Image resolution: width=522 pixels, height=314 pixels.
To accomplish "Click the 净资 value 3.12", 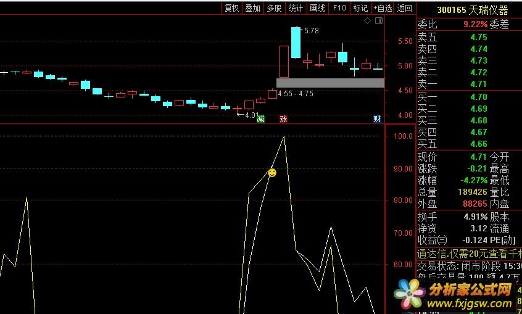I will pos(479,228).
